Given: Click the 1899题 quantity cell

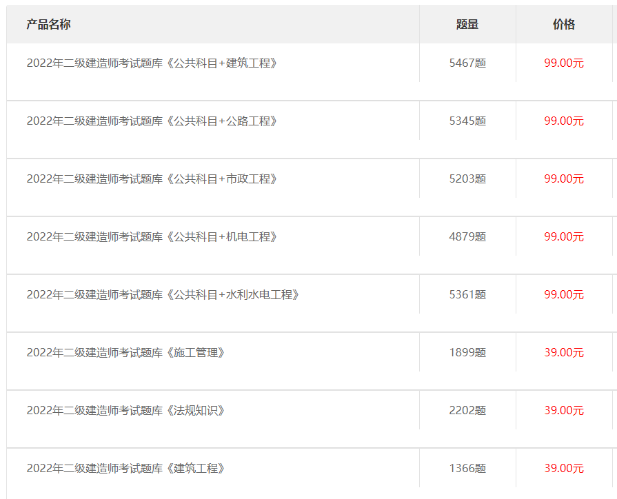Looking at the screenshot, I should tap(467, 353).
